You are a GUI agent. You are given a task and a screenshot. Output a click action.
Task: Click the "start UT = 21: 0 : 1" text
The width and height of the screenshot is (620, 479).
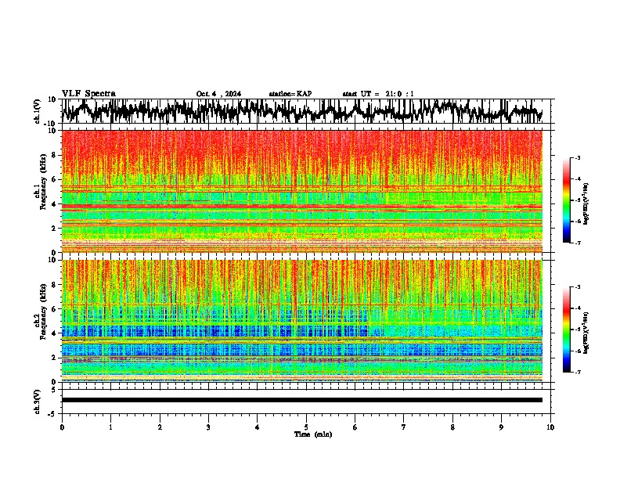[x=378, y=94]
